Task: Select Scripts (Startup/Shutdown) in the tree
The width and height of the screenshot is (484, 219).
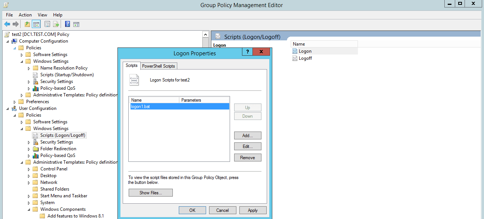Action: click(67, 75)
